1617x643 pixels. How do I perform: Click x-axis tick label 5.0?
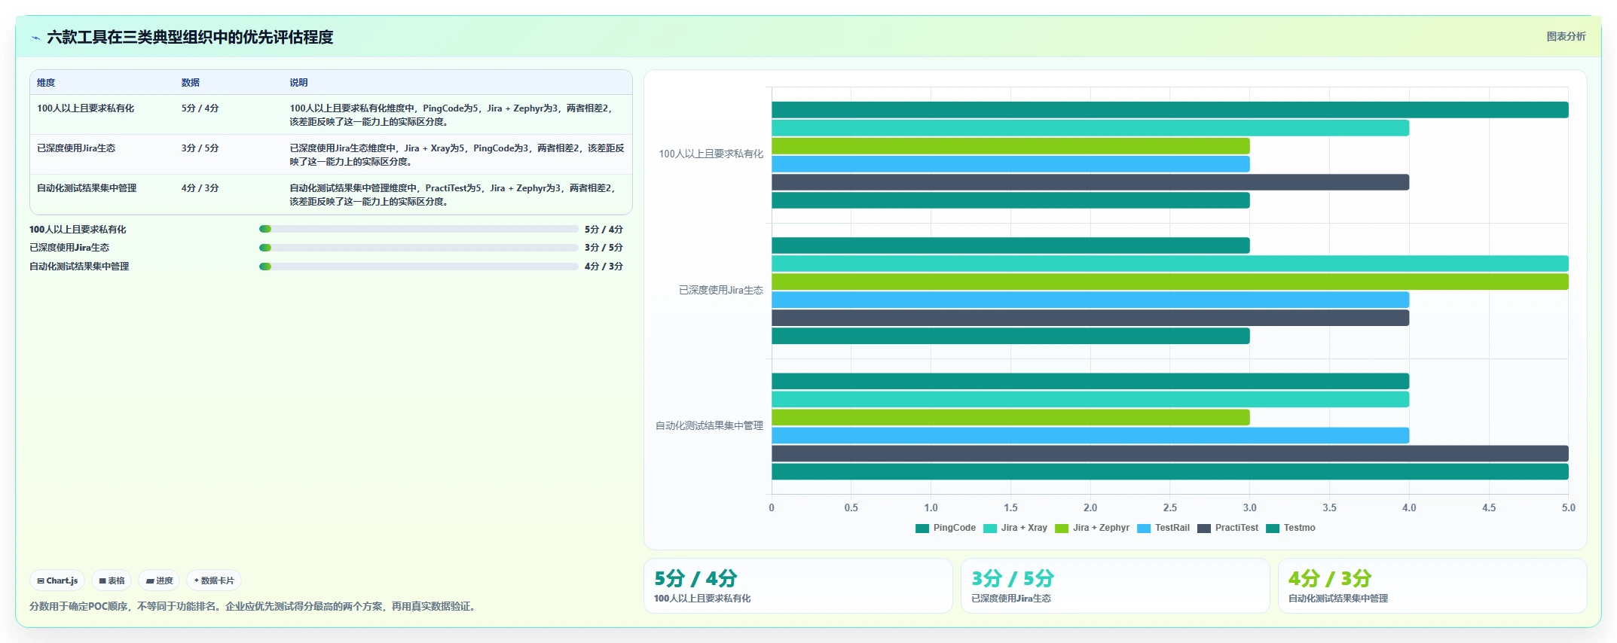click(x=1568, y=507)
